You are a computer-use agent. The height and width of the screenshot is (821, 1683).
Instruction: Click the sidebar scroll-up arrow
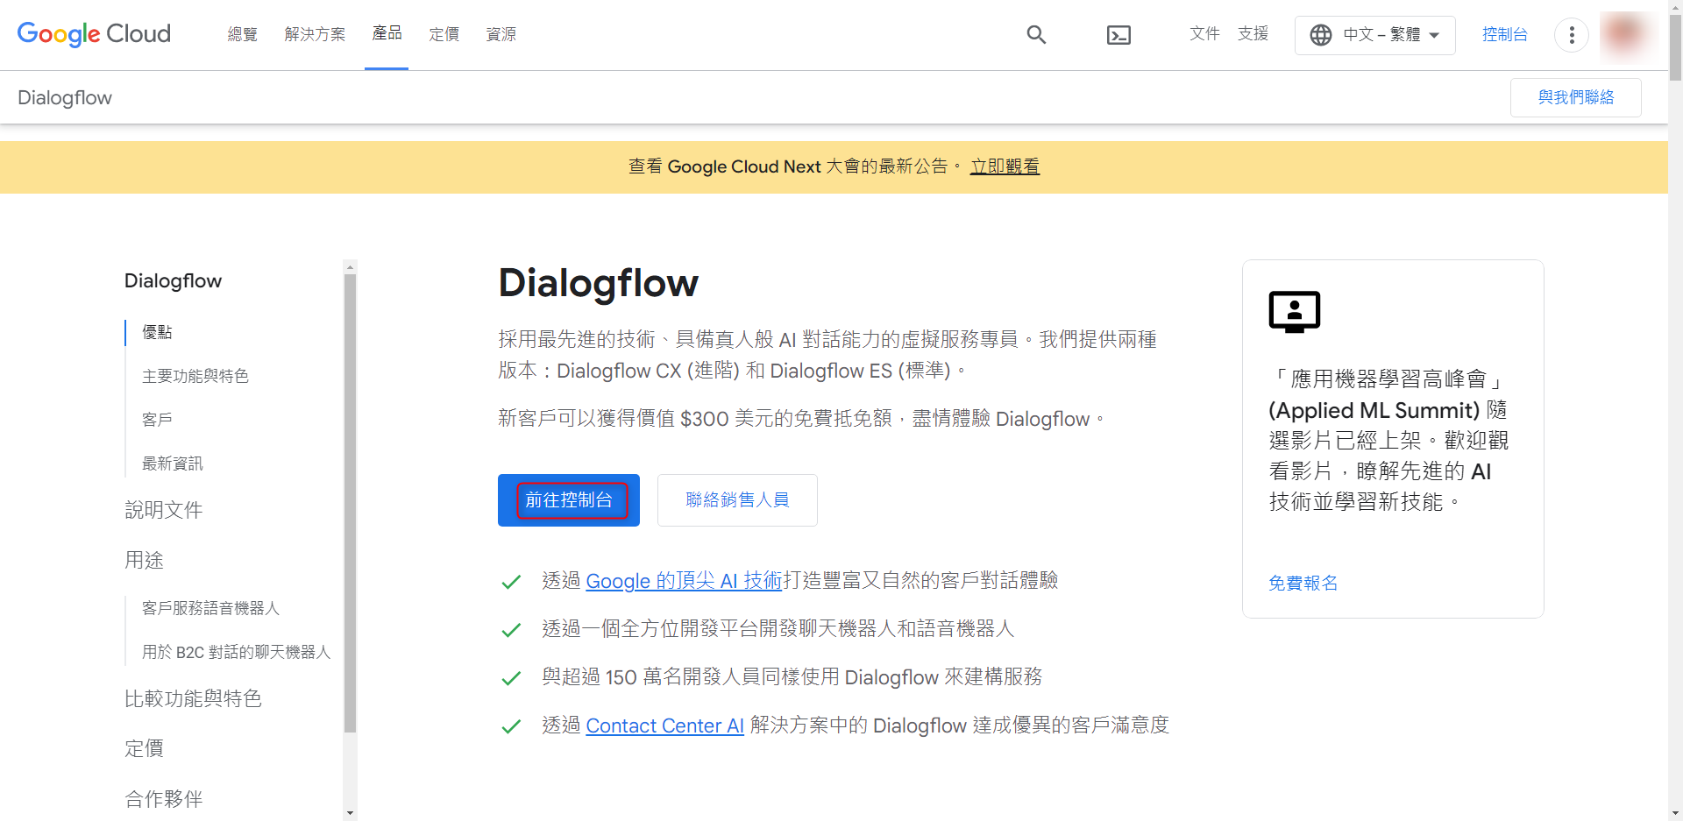click(350, 267)
